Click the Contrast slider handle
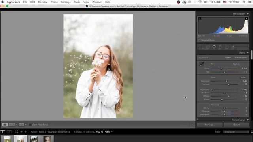253x142 pixels. [x=228, y=84]
